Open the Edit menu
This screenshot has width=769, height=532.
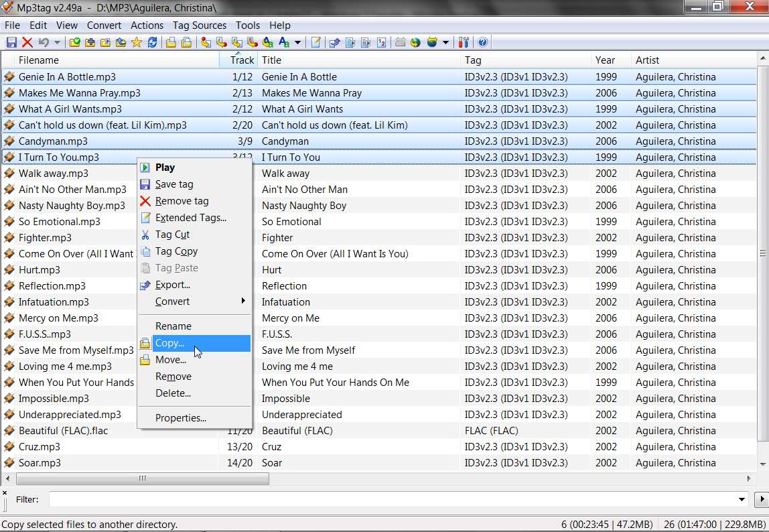point(38,25)
